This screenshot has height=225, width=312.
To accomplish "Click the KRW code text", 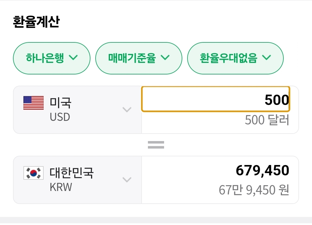I will point(61,187).
